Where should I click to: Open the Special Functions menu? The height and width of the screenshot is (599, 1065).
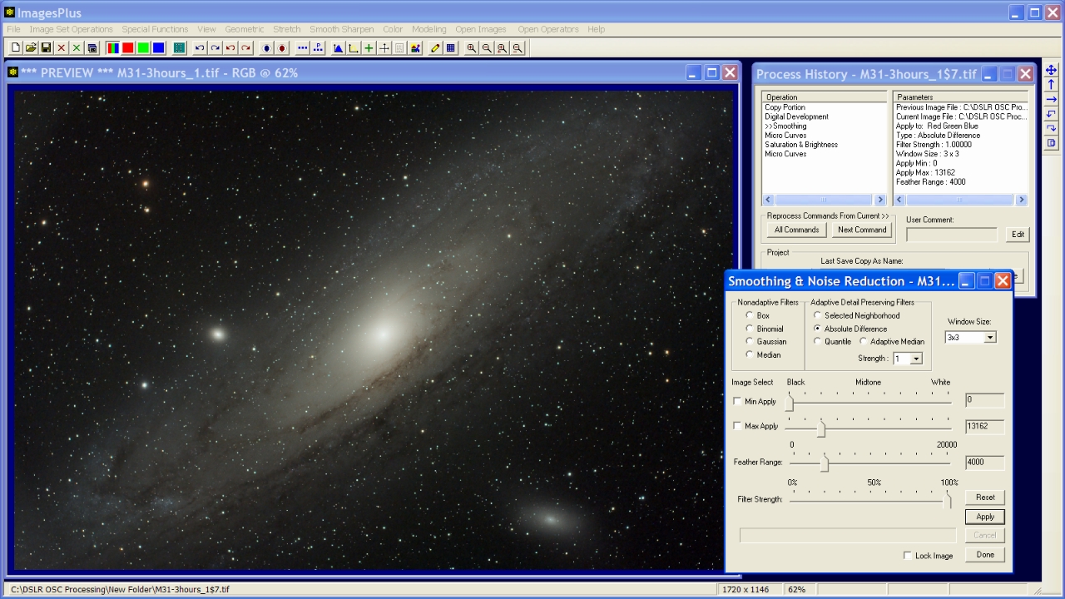coord(156,29)
